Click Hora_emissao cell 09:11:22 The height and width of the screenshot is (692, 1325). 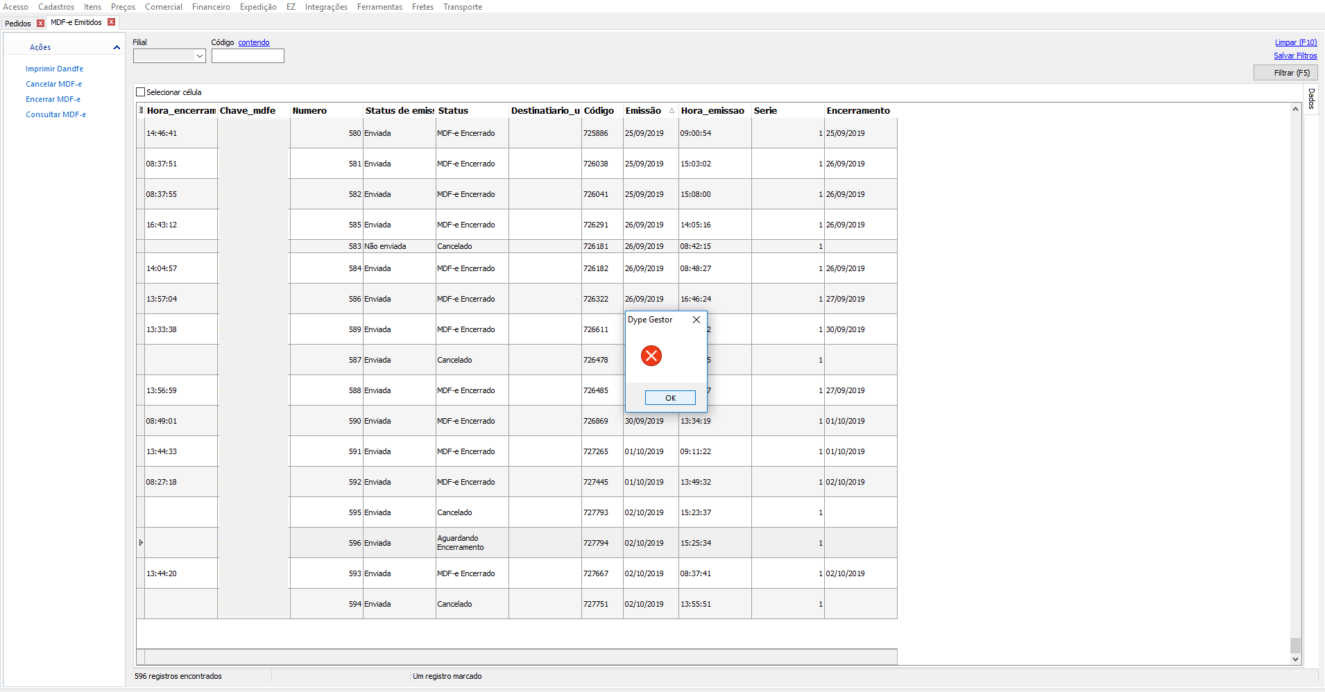tap(715, 451)
